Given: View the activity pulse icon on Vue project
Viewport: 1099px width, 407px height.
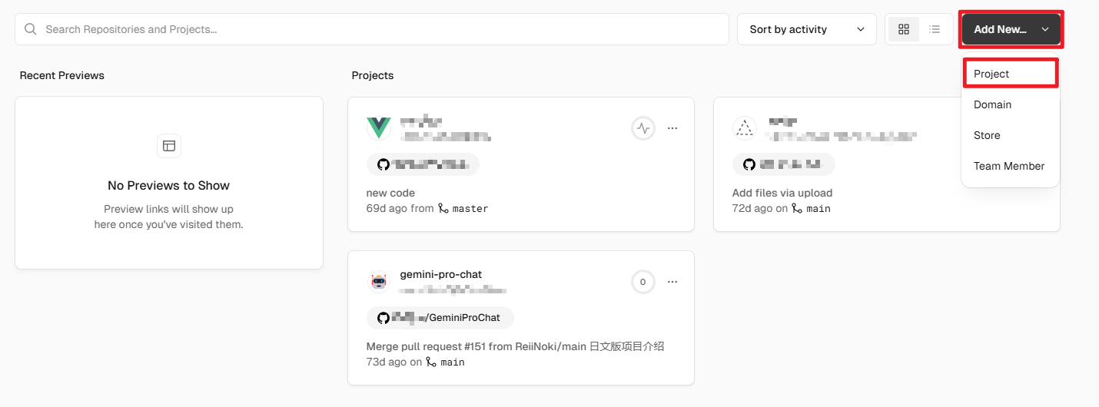Looking at the screenshot, I should pos(643,128).
